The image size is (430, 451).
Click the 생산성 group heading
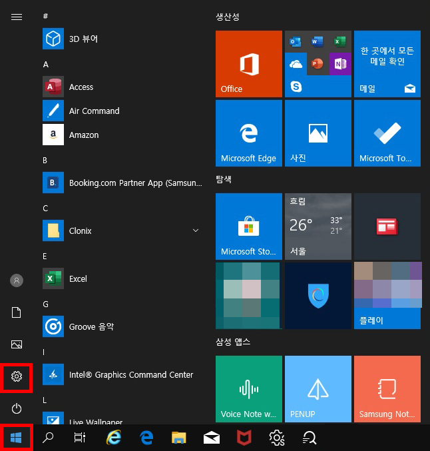[x=228, y=17]
